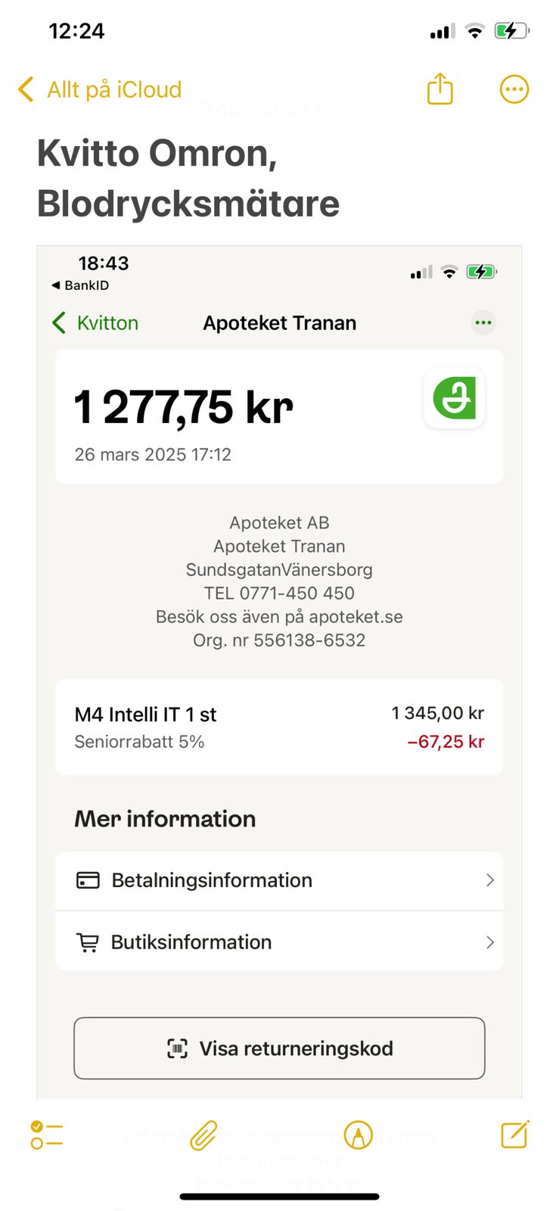Tap the credit card icon beside Betalningsinformation
559x1211 pixels.
(x=88, y=880)
